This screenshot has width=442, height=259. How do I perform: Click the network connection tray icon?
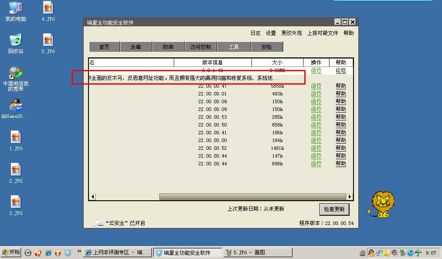[379, 253]
